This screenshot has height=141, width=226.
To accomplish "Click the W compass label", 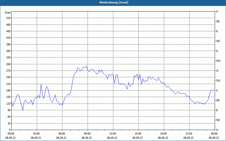I will 217,71.
